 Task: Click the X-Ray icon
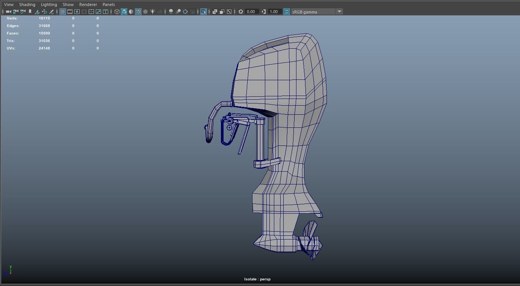(215, 12)
